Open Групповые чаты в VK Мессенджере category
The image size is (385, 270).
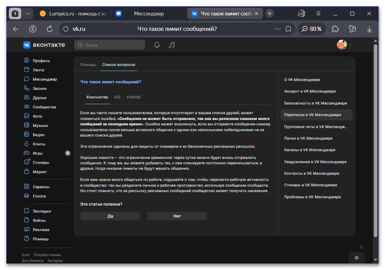[316, 127]
